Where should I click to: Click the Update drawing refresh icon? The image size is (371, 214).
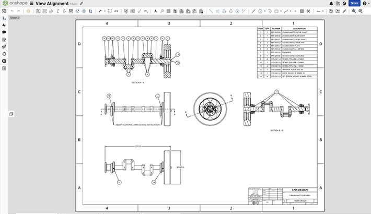(x=28, y=11)
